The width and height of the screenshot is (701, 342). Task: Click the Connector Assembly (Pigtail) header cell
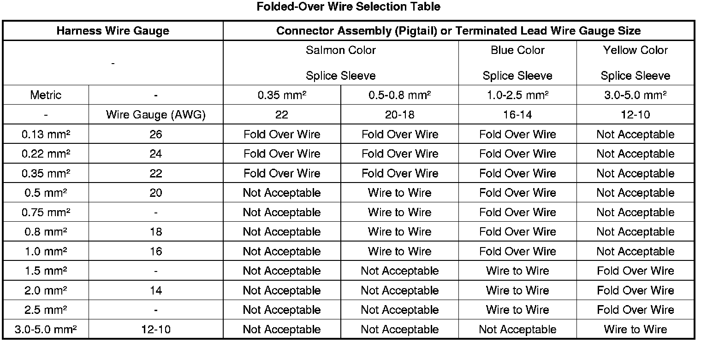(x=458, y=31)
